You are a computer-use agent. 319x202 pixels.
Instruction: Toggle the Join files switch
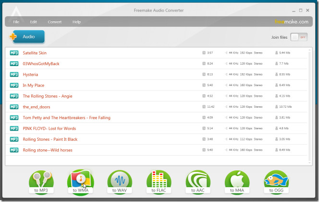pos(299,37)
